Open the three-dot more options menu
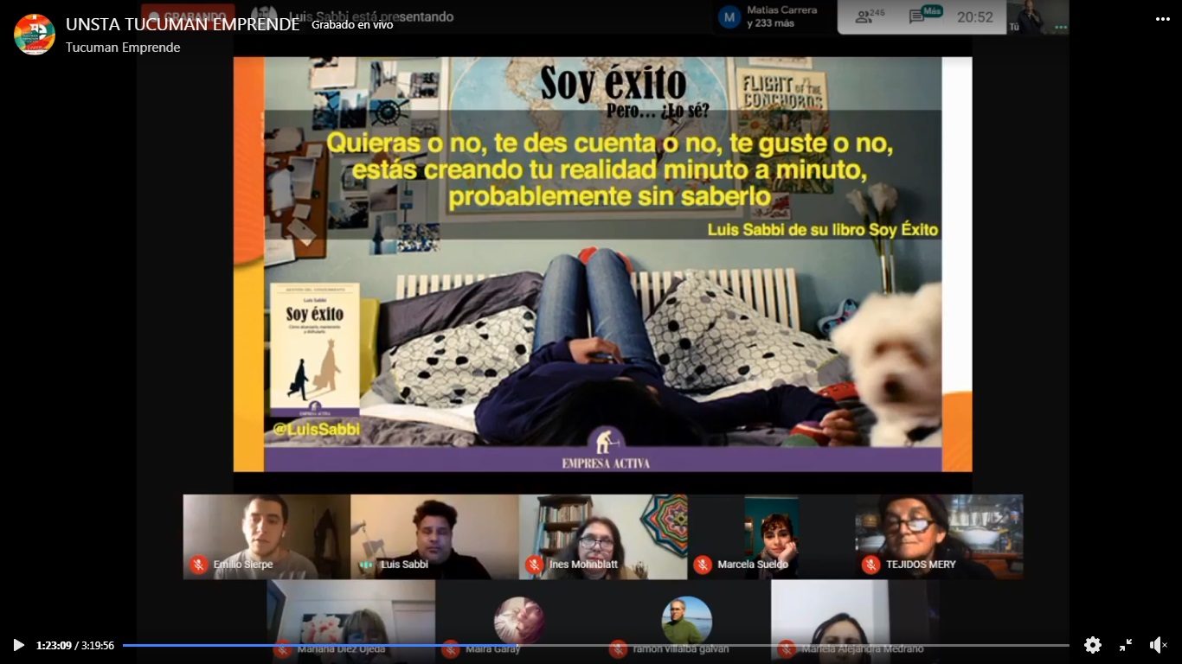Viewport: 1182px width, 664px height. pos(1162,19)
